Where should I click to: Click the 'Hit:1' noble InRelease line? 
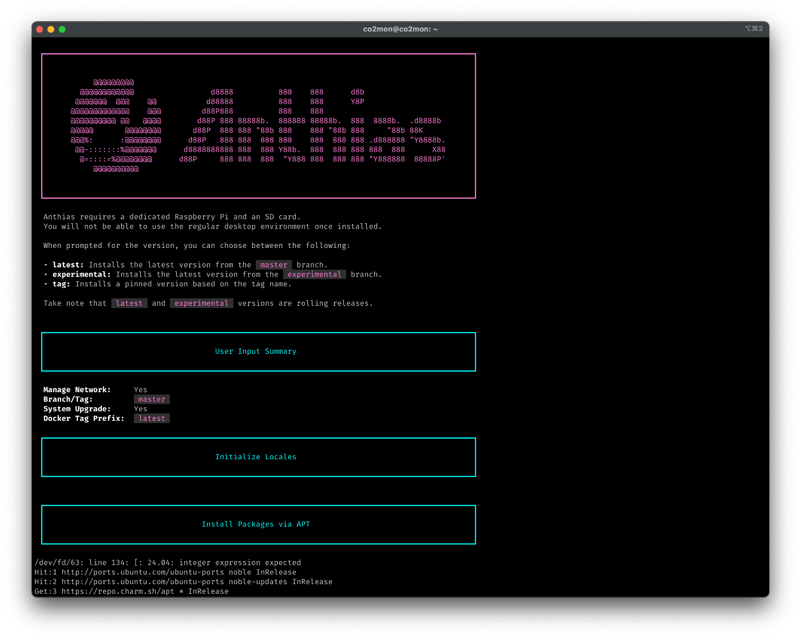coord(165,573)
